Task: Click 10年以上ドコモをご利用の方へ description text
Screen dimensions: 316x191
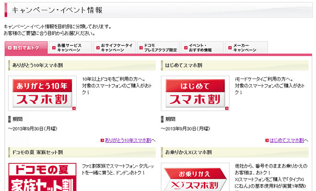Action: click(x=117, y=86)
